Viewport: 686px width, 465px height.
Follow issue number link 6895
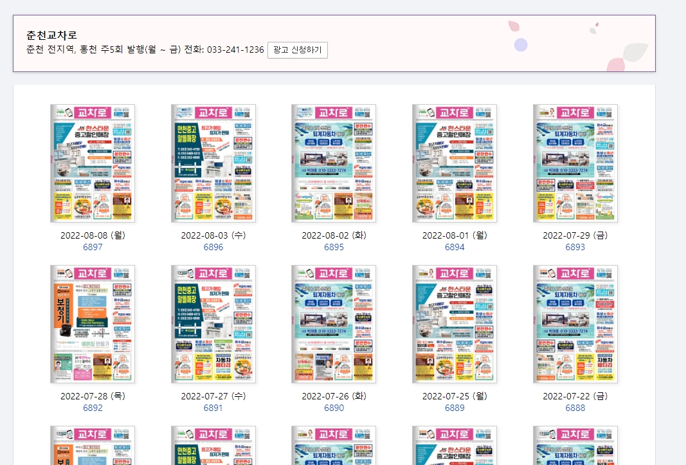[334, 247]
